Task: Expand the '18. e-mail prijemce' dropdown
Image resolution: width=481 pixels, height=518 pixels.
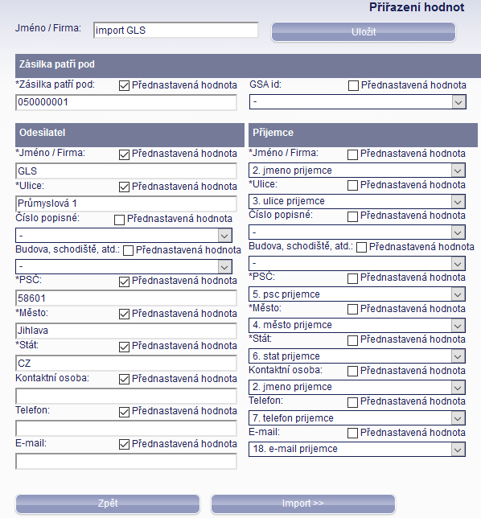Action: pos(357,450)
